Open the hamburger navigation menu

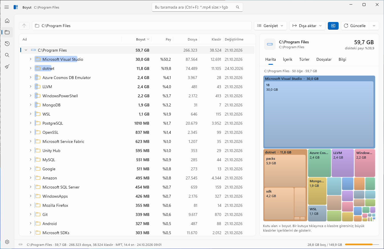click(x=7, y=7)
